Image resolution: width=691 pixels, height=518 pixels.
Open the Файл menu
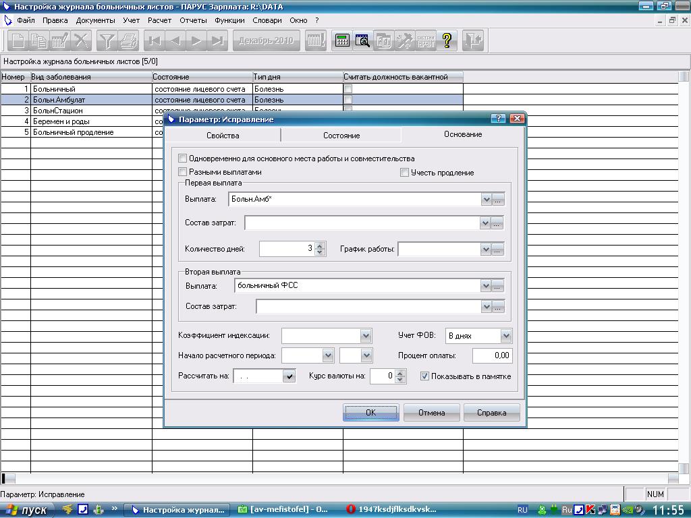coord(26,20)
